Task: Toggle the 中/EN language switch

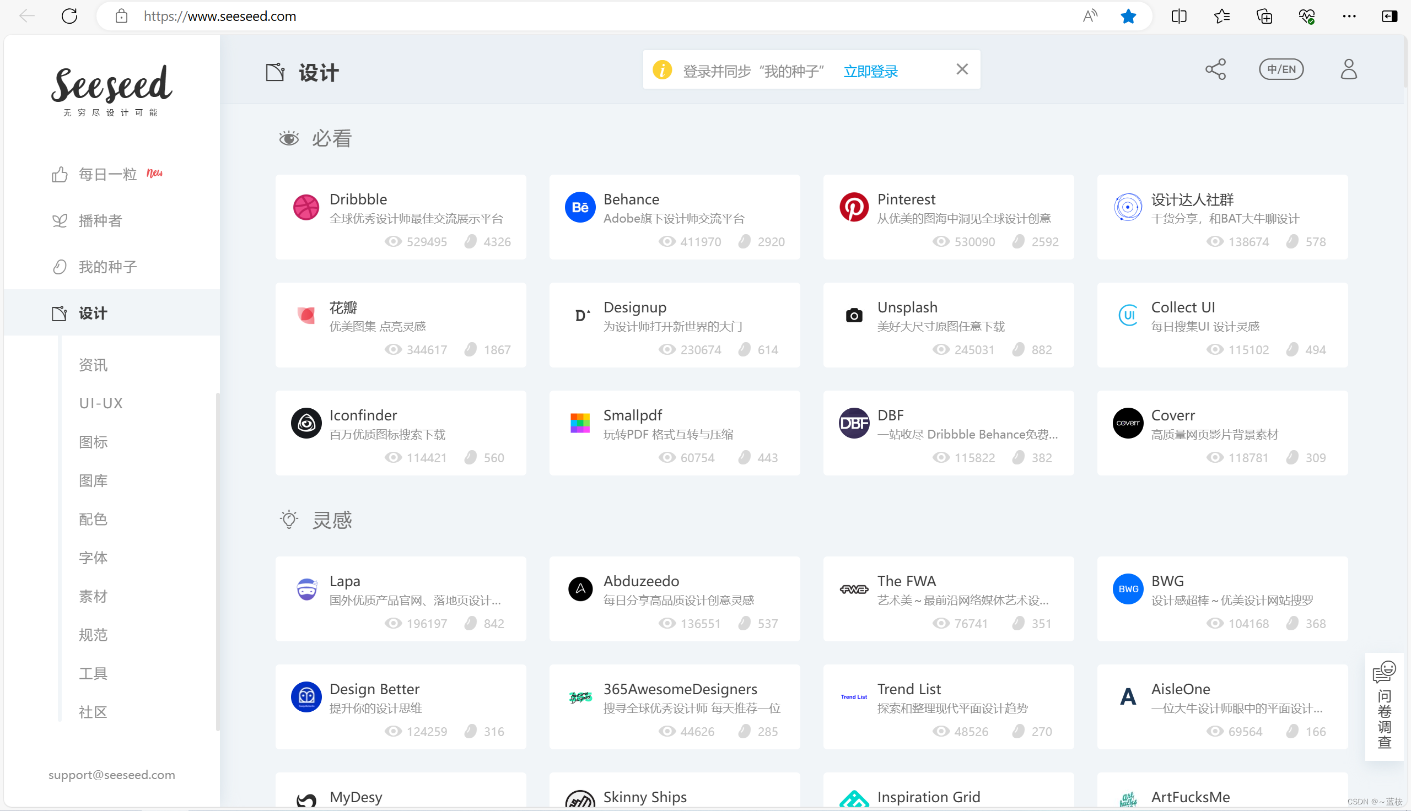Action: click(1281, 69)
